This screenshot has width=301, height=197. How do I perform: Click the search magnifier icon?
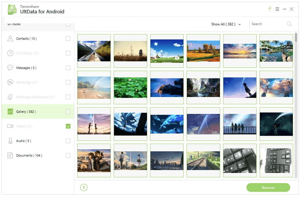289,24
